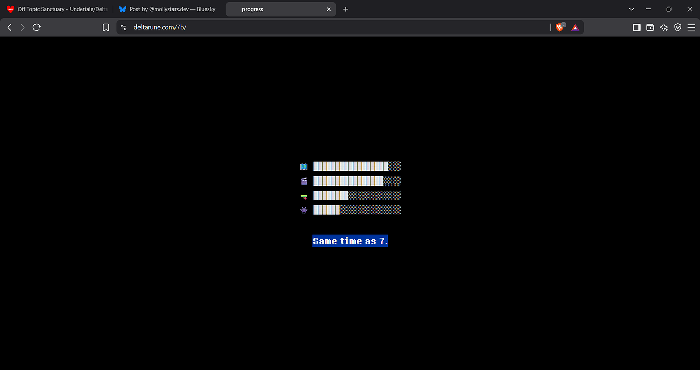Go back to the previous page

coord(9,27)
